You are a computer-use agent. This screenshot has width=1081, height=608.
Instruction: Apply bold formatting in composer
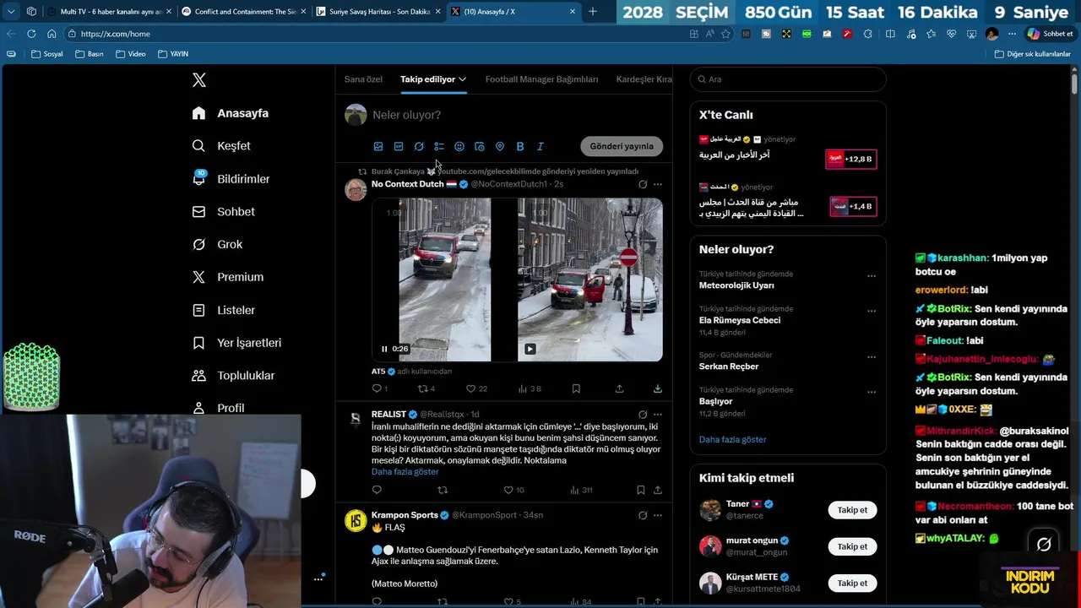(x=520, y=146)
